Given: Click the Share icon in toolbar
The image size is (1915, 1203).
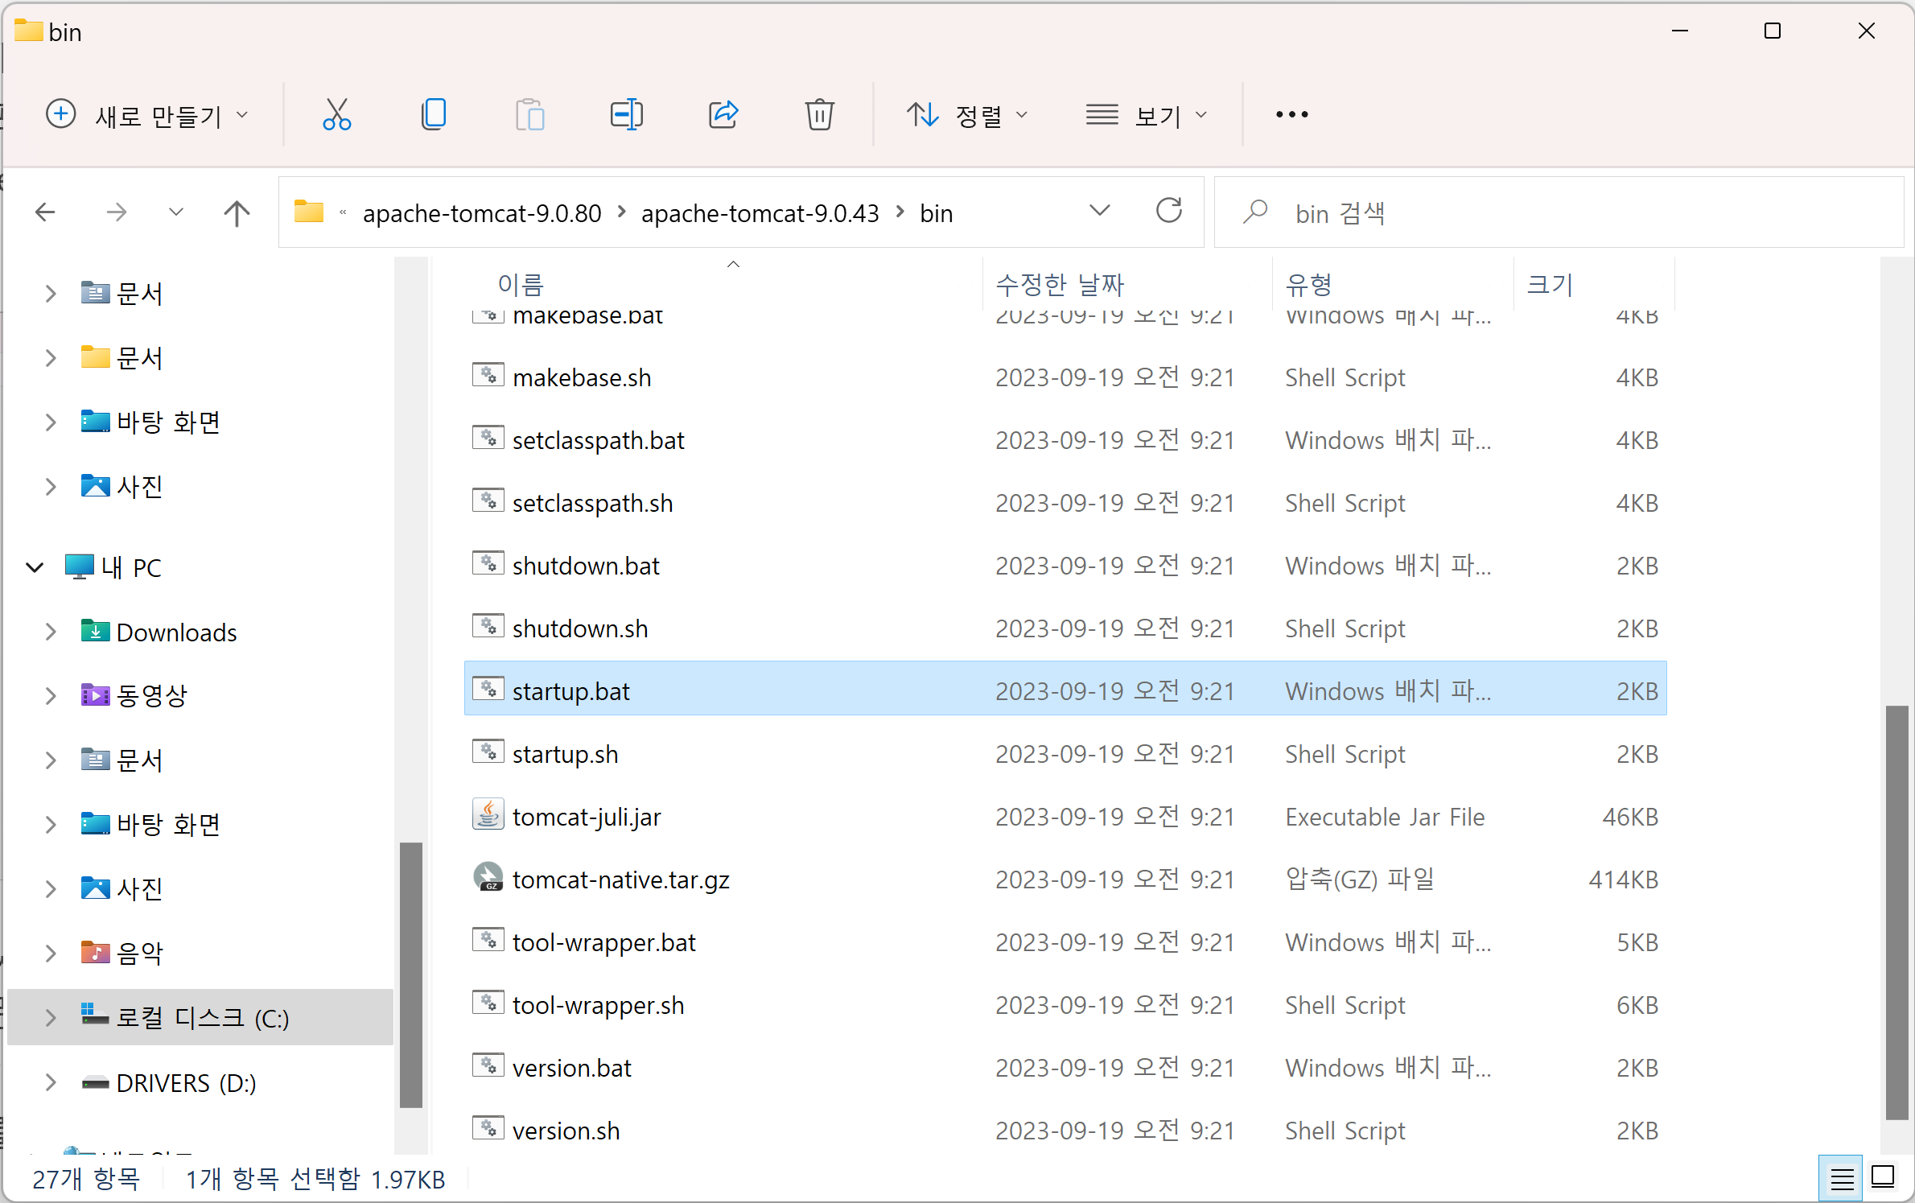Looking at the screenshot, I should coord(723,114).
